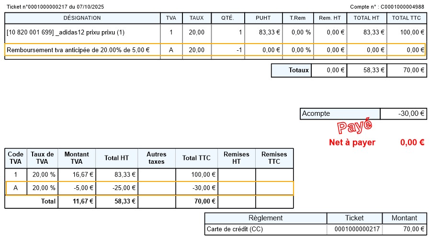Click the T.Rem column header
This screenshot has height=237, width=430.
click(x=297, y=18)
